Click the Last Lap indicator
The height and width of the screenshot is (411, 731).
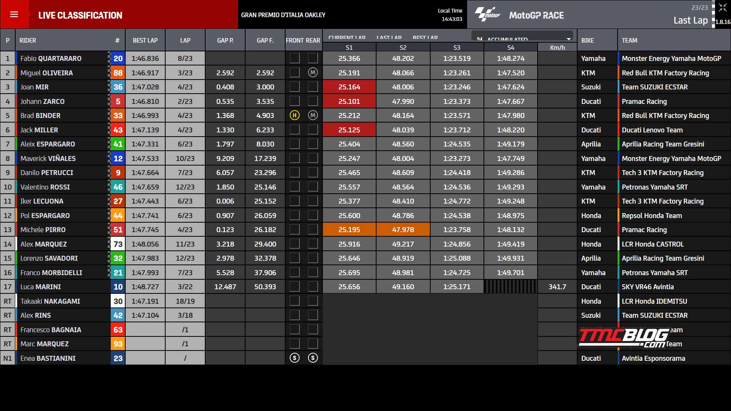[691, 20]
